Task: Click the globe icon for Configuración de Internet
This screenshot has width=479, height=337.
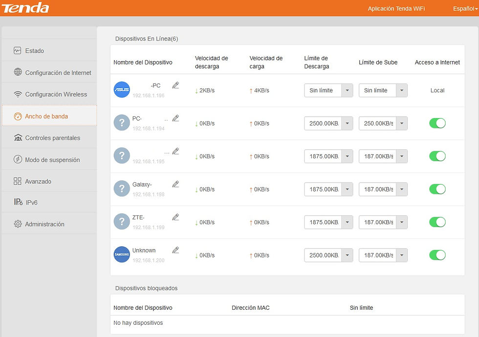Action: tap(18, 72)
